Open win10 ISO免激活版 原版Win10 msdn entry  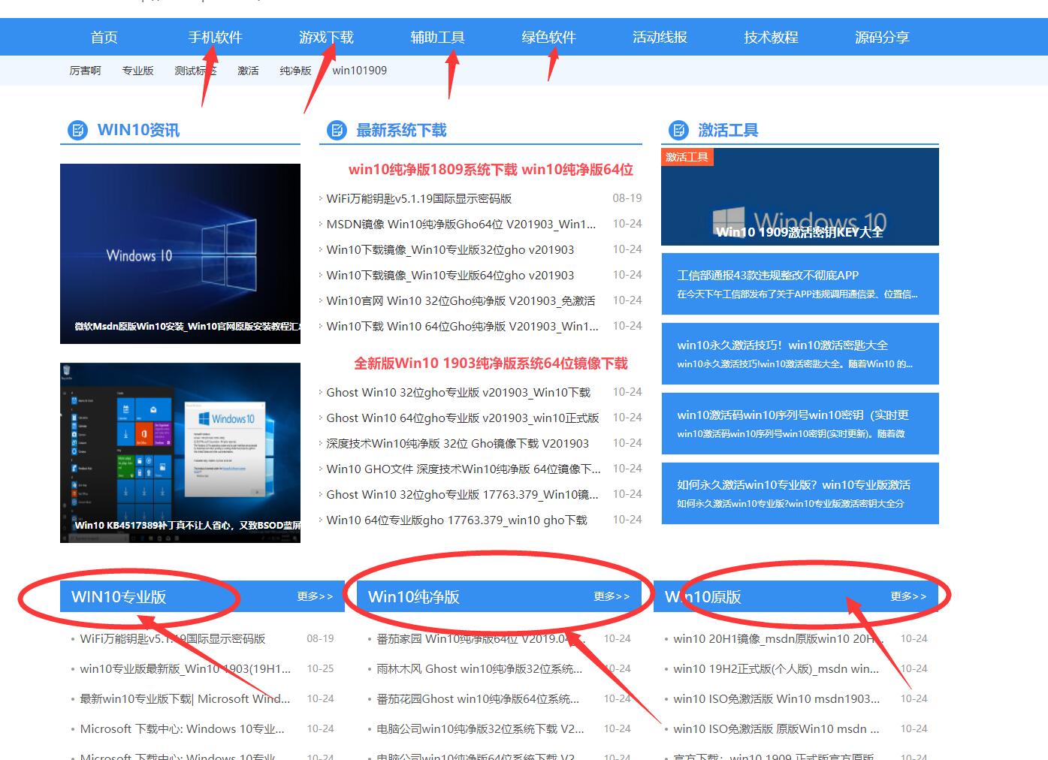[776, 728]
